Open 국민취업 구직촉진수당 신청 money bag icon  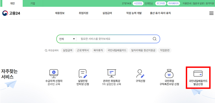click(x=169, y=74)
